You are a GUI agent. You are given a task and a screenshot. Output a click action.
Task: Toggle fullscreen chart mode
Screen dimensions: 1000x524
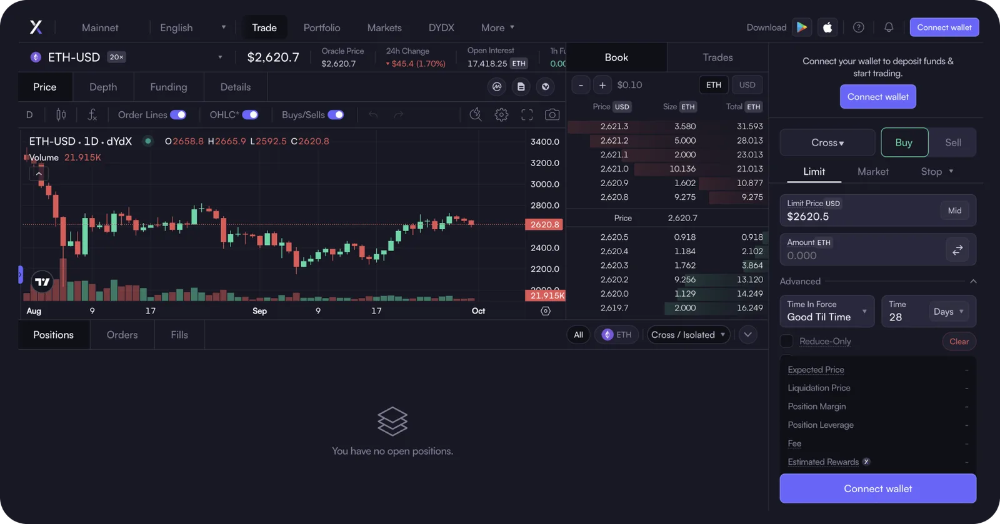[527, 114]
